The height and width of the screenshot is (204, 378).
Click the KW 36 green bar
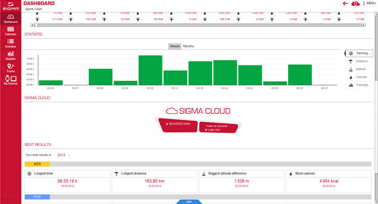coord(51,82)
